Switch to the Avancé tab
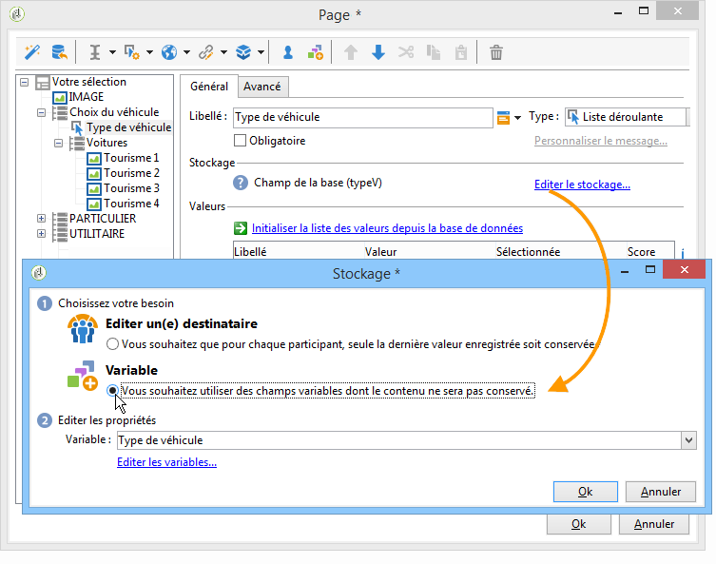This screenshot has width=716, height=564. [261, 87]
